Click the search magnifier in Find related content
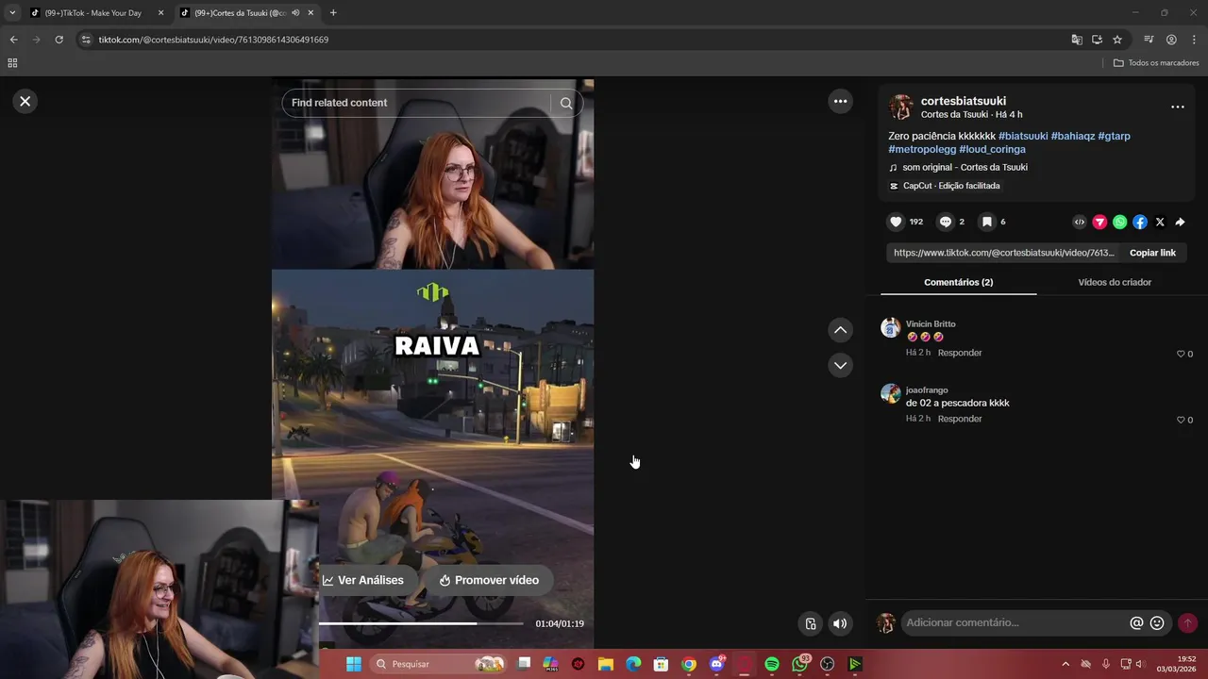This screenshot has width=1208, height=679. pyautogui.click(x=566, y=103)
